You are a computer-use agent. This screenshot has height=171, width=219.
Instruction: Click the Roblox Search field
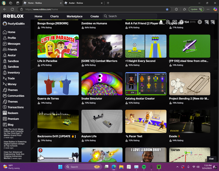(130, 16)
